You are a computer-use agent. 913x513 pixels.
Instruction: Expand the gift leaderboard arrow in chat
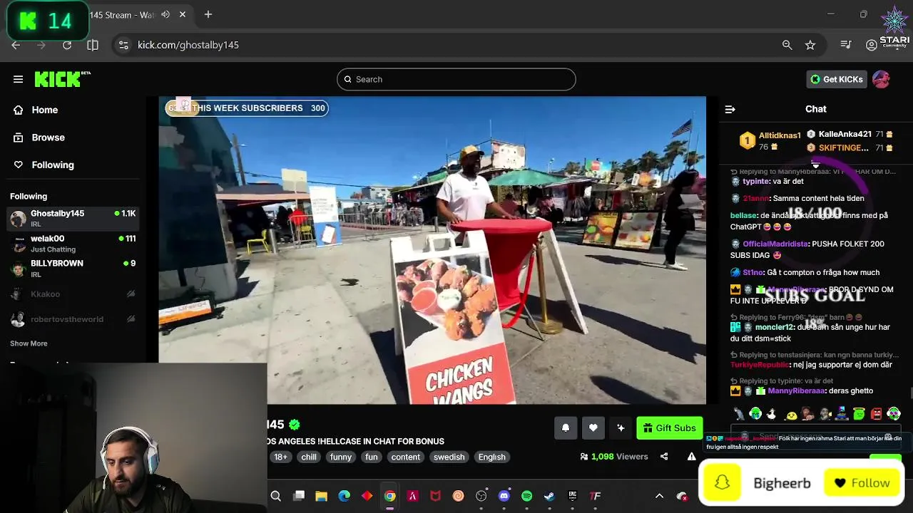point(815,164)
